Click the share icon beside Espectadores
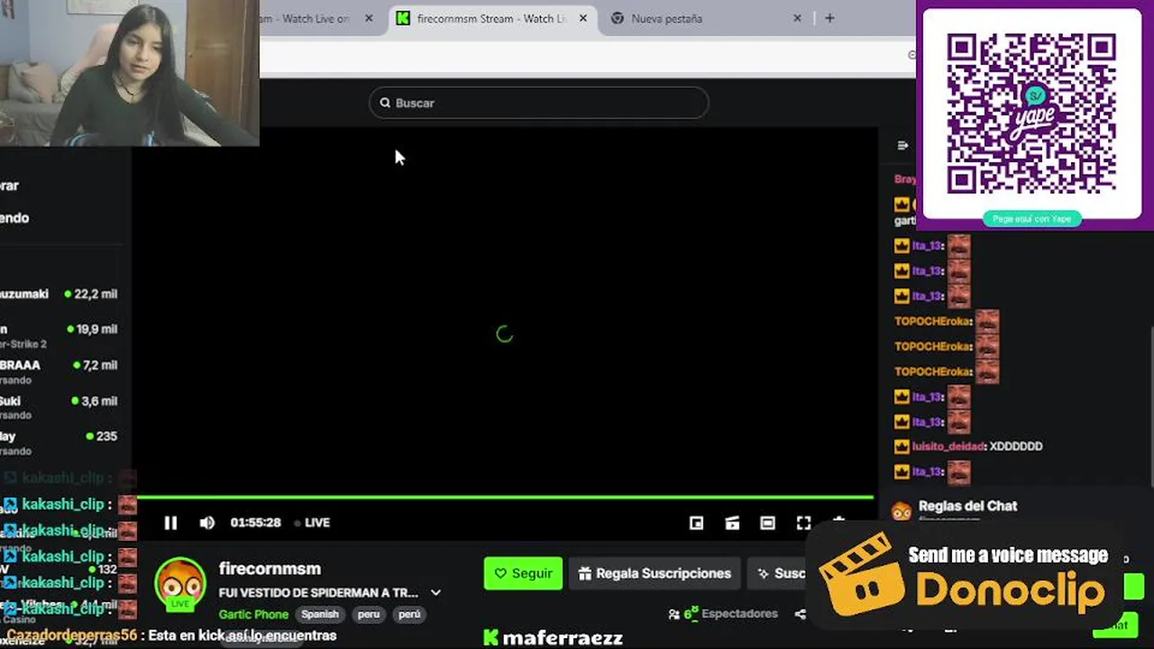This screenshot has height=649, width=1154. 800,615
